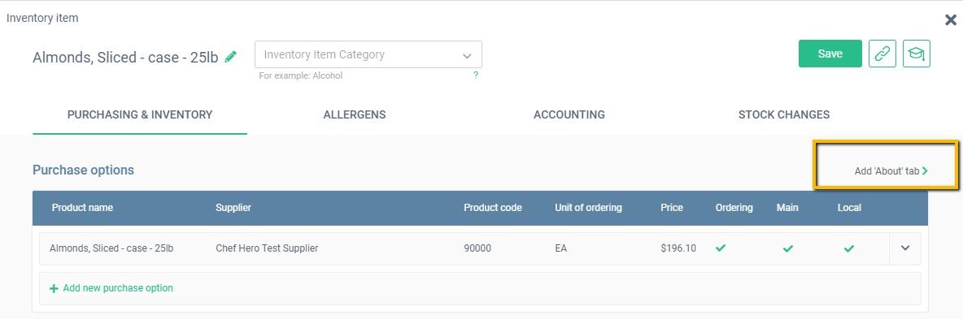Open the Inventory Item Category dropdown
Screen dimensions: 963x319
368,54
